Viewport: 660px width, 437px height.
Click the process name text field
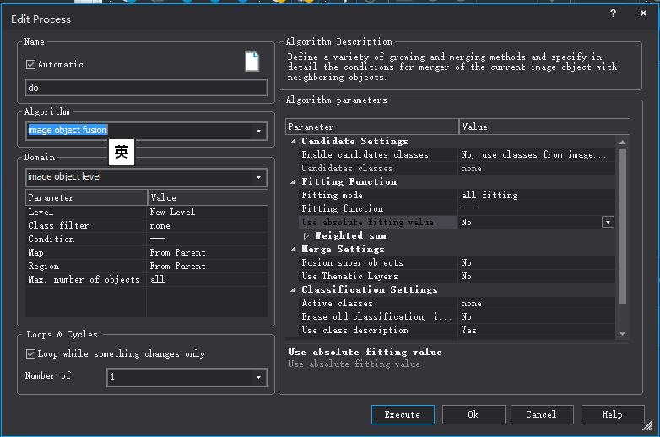146,88
